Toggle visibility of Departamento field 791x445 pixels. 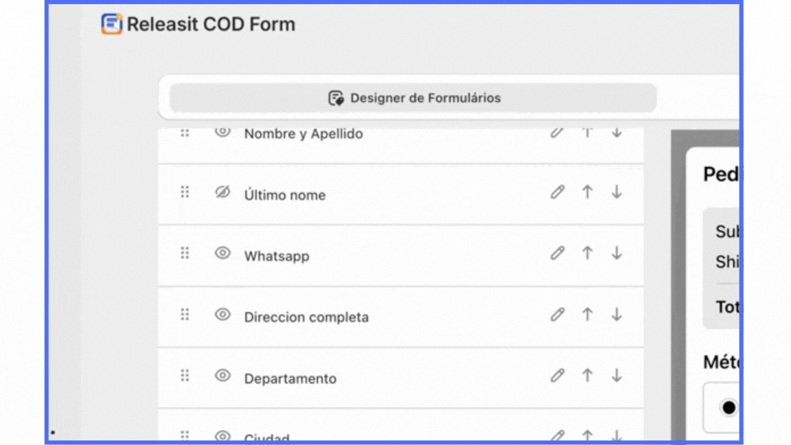tap(222, 375)
